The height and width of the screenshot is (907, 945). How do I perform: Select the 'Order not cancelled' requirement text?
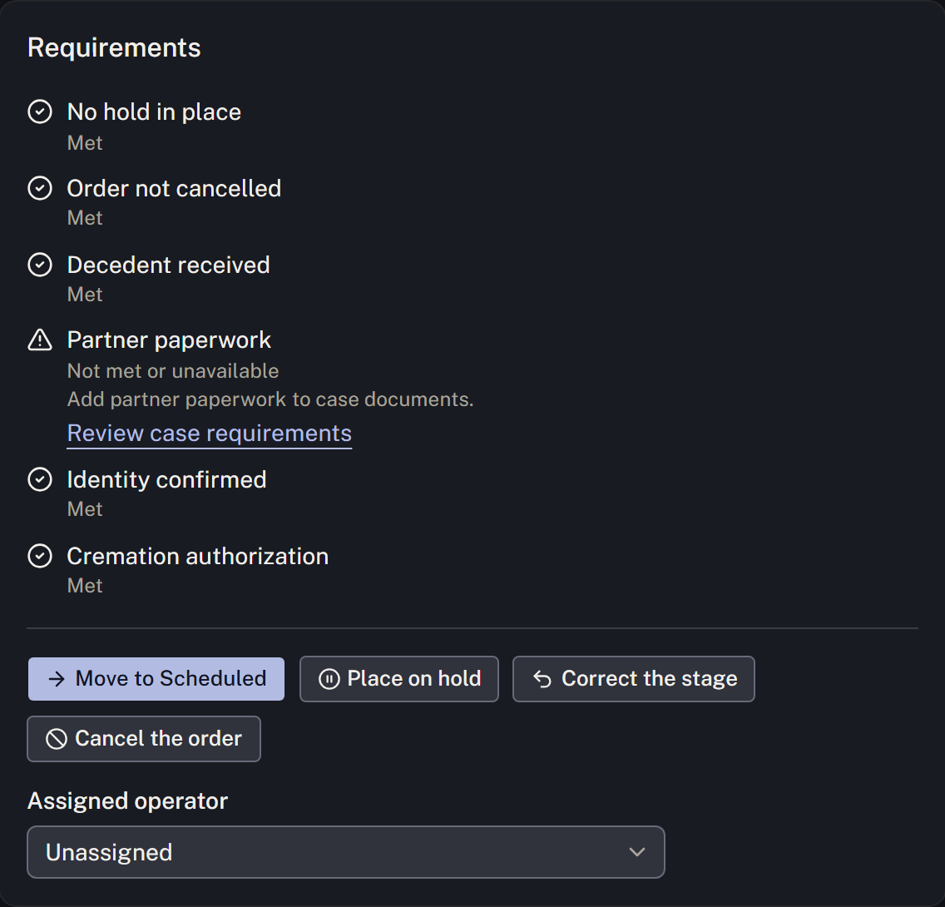(174, 189)
